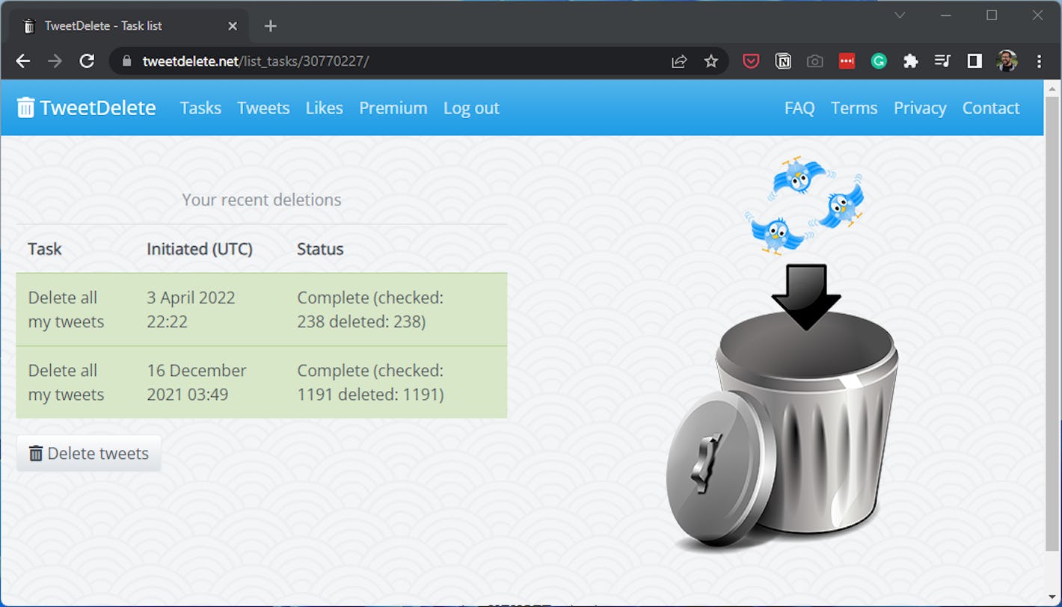1062x607 pixels.
Task: Click the address bar URL field
Action: [389, 61]
